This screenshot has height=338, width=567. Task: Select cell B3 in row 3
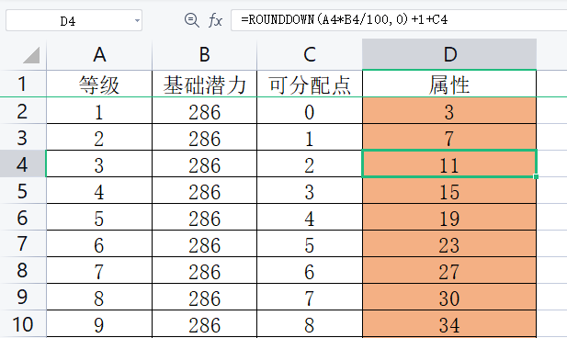tap(204, 137)
